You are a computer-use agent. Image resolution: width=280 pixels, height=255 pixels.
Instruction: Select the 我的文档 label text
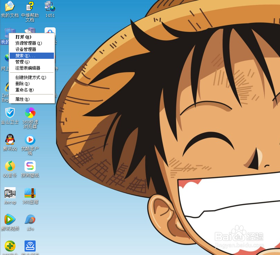click(10, 15)
